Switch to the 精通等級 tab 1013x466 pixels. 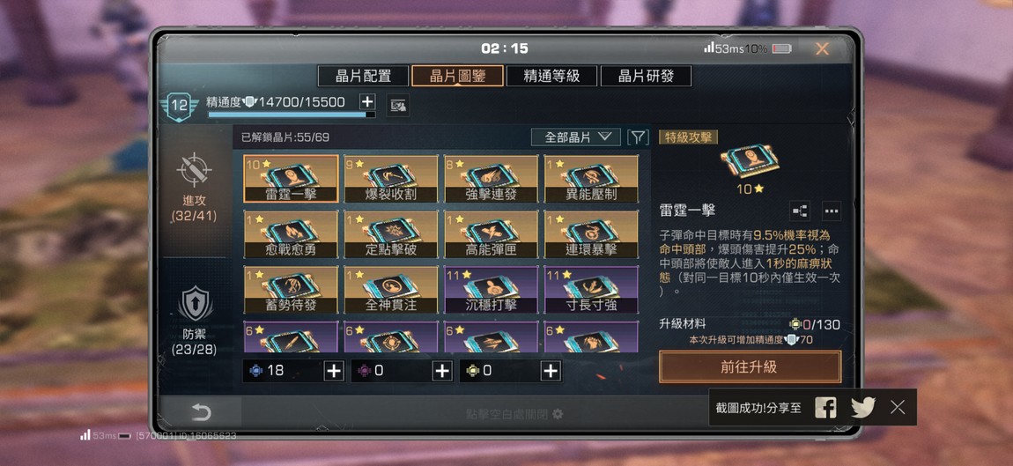click(x=551, y=76)
